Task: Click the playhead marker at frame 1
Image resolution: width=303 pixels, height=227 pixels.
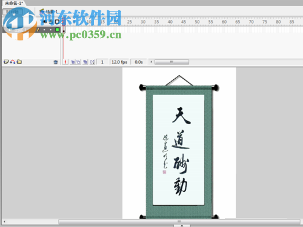Action: pyautogui.click(x=64, y=22)
